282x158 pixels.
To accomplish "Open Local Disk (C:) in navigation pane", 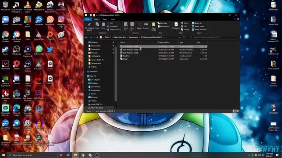I will coord(96,104).
